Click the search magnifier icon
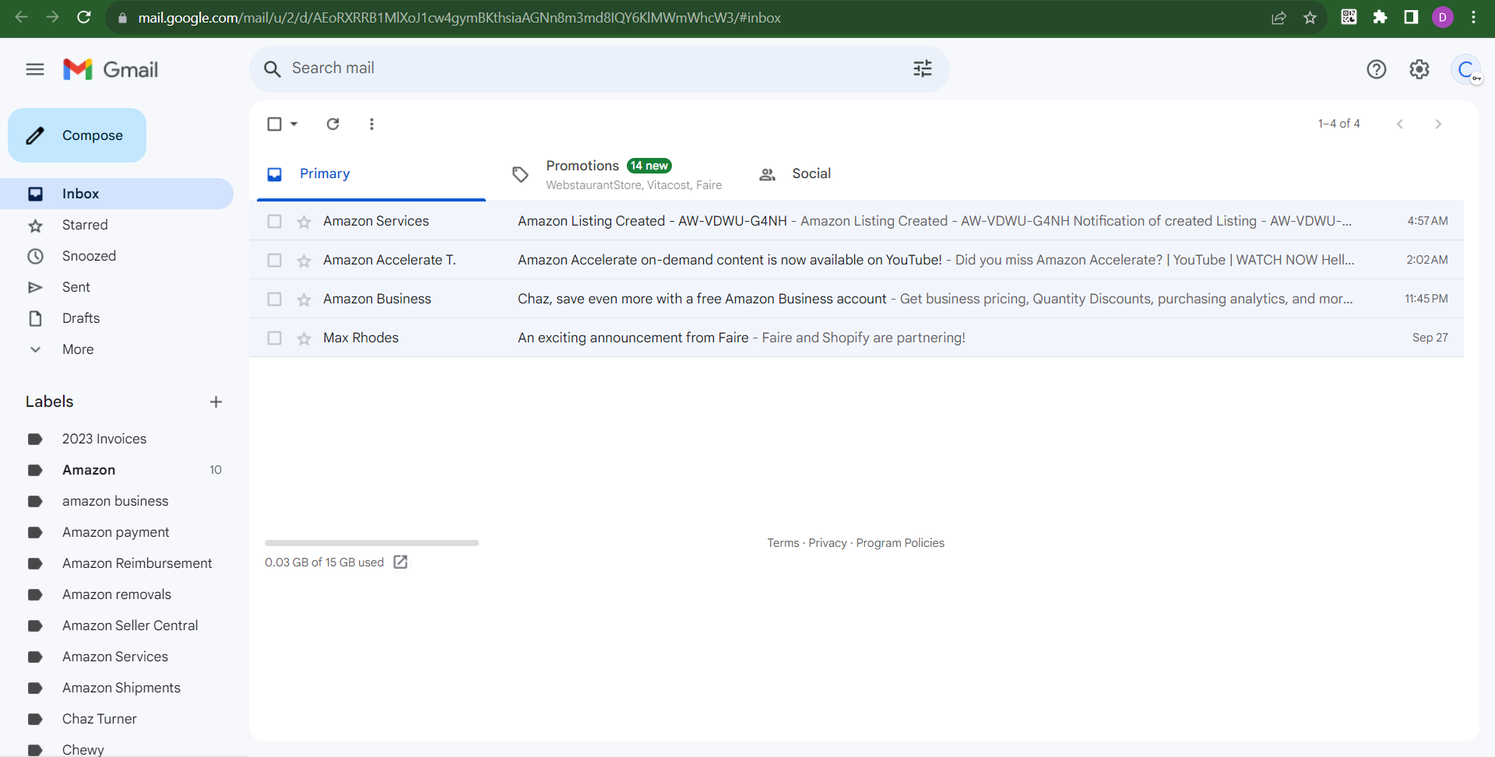 (x=272, y=68)
